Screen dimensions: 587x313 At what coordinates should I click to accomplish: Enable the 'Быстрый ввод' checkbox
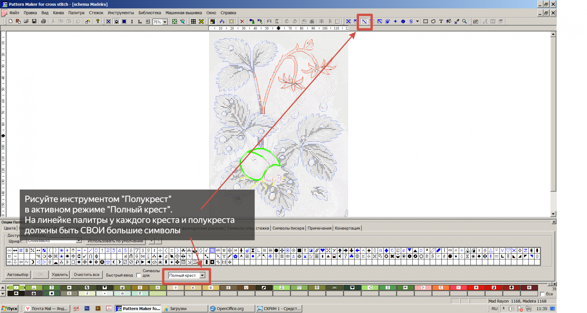pos(139,275)
